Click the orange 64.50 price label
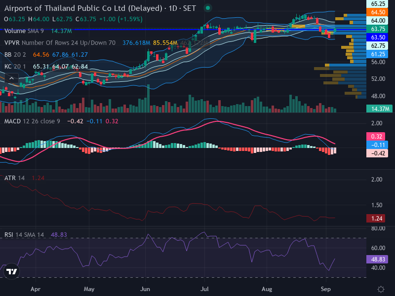Image resolution: width=395 pixels, height=296 pixels. click(x=378, y=12)
